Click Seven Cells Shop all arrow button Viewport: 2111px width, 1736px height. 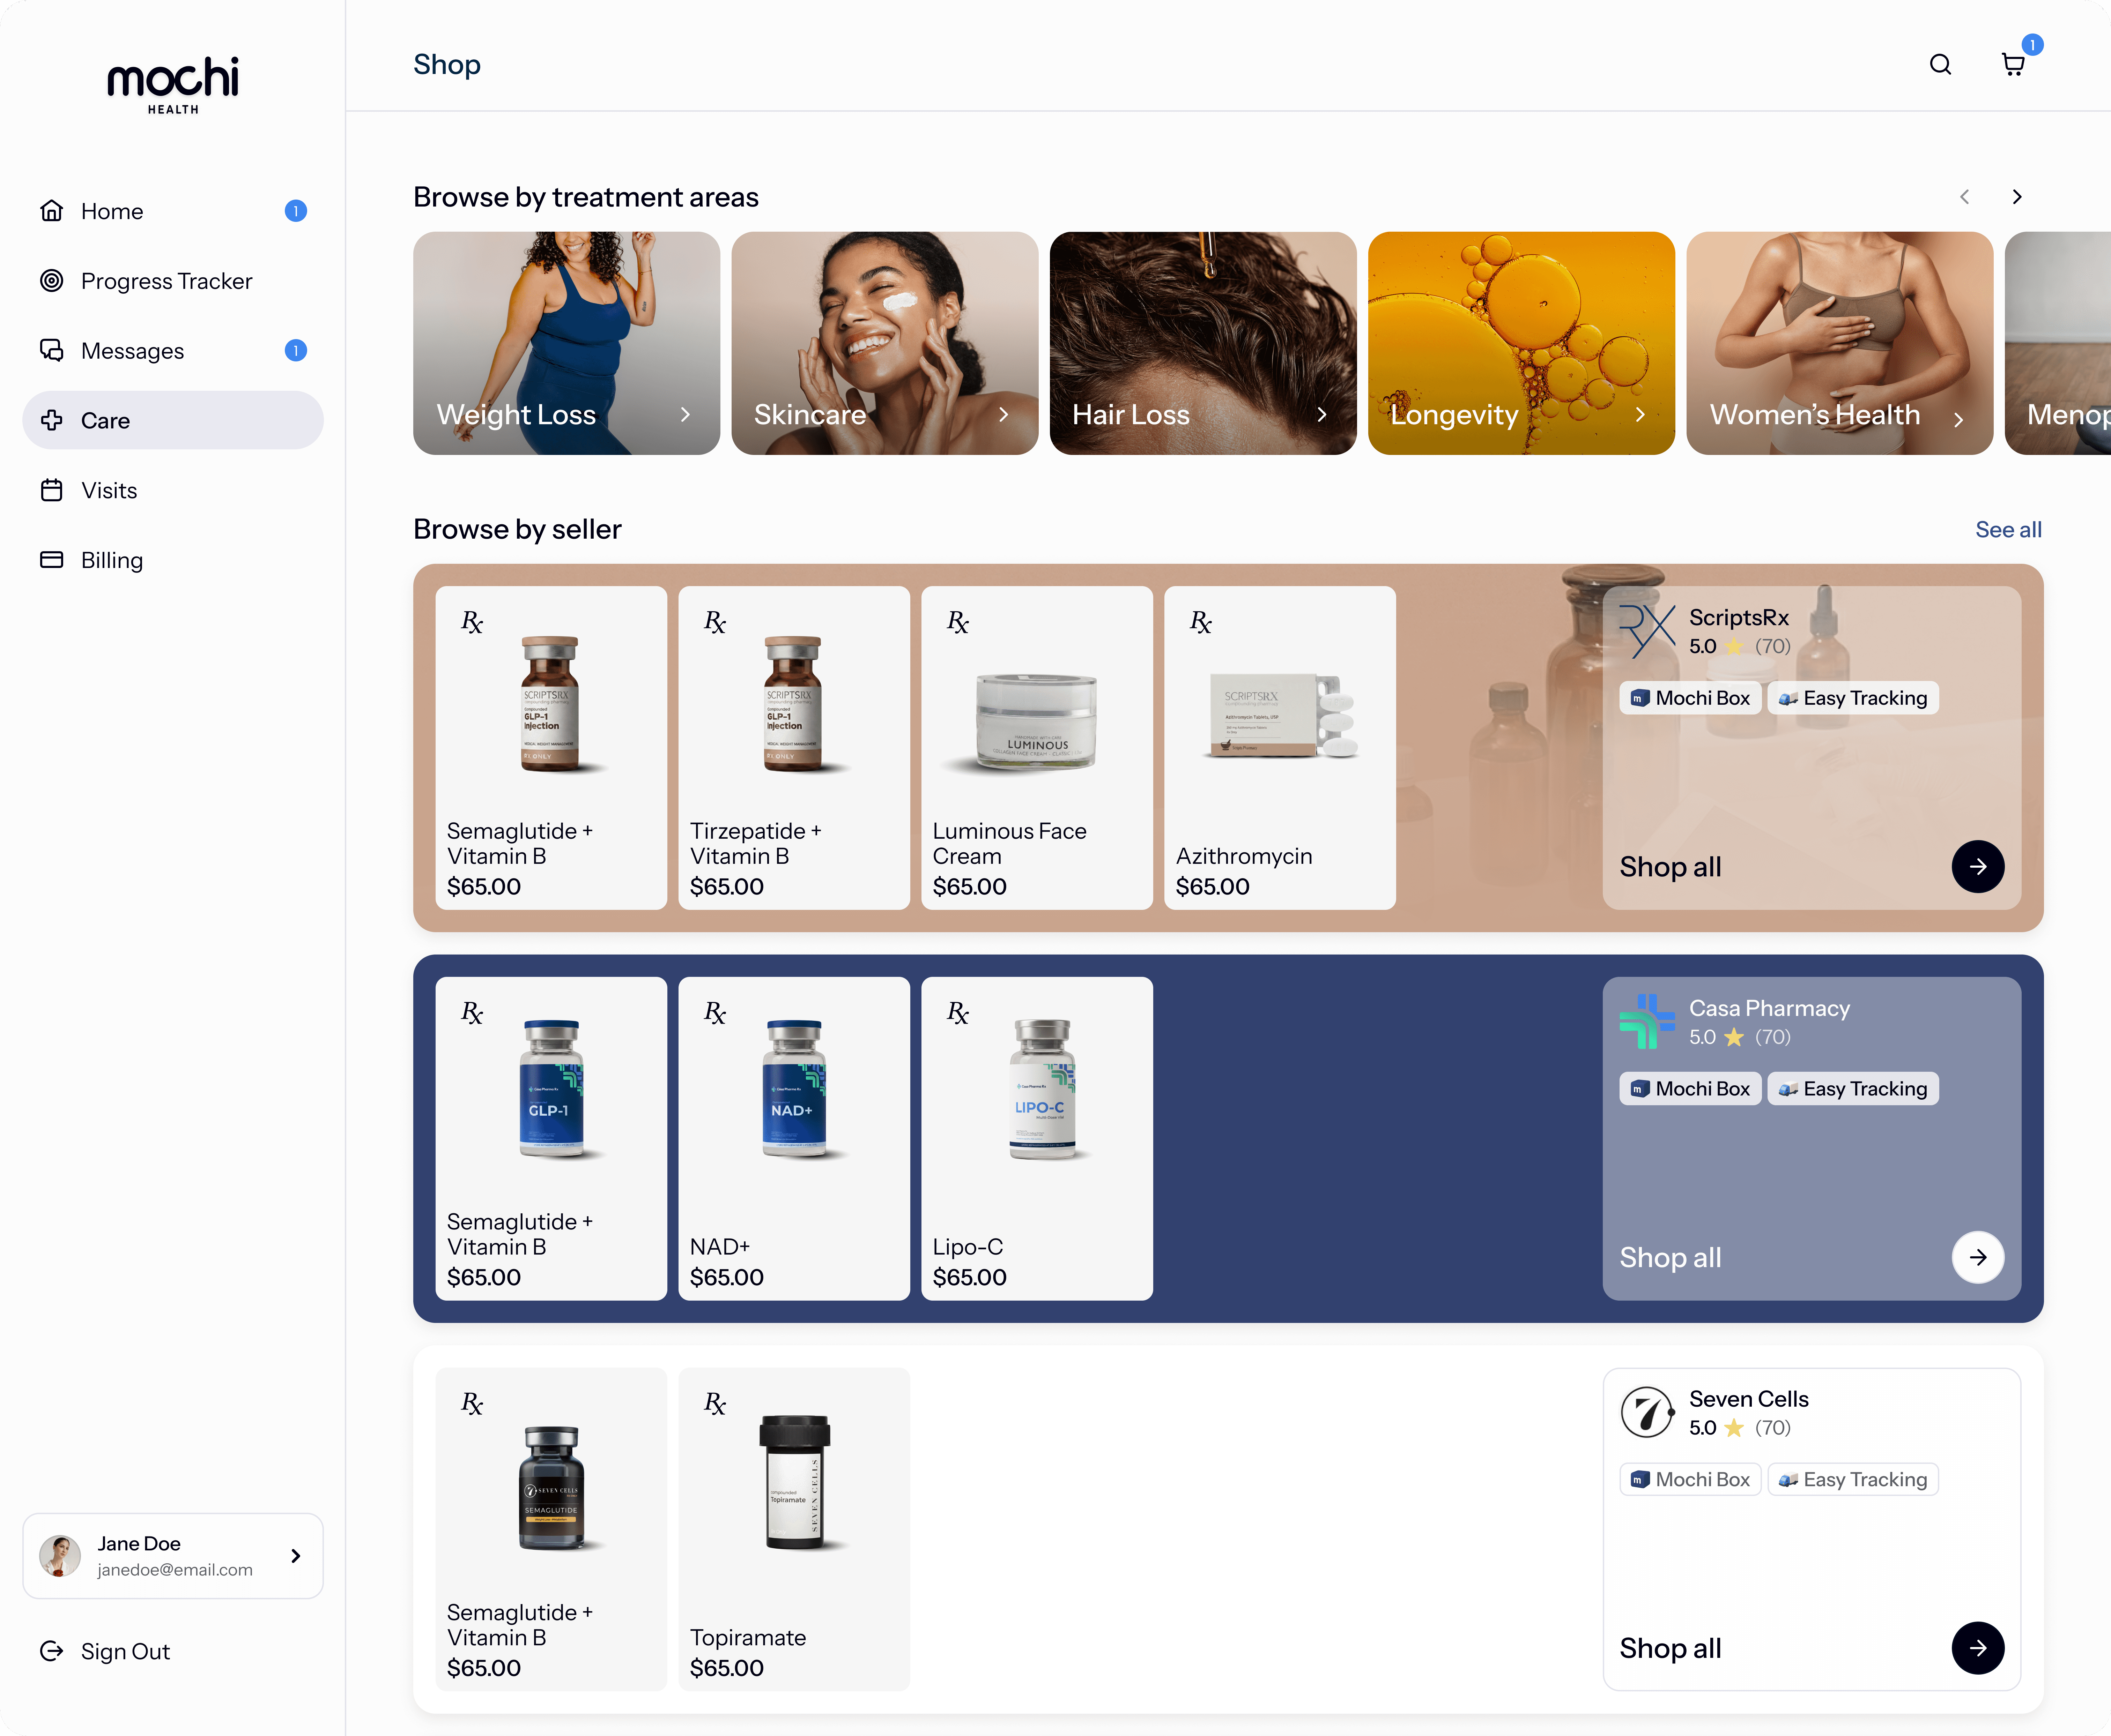pyautogui.click(x=1978, y=1648)
